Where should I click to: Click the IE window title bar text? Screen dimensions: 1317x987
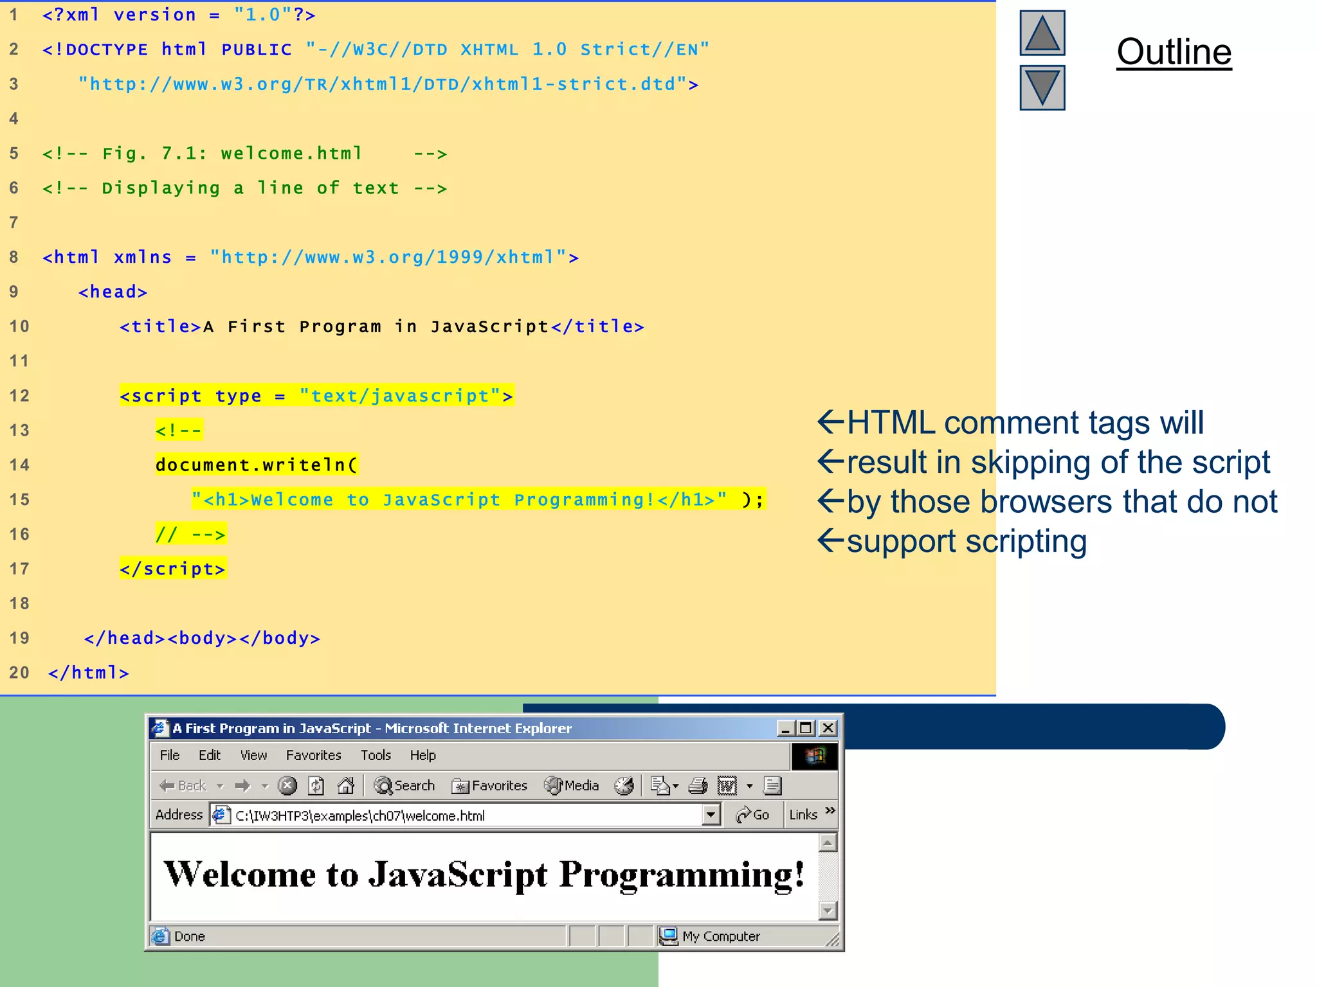point(372,728)
